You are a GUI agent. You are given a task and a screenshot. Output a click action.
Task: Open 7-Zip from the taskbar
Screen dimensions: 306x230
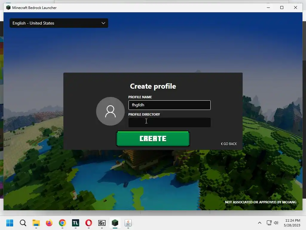pos(102,223)
